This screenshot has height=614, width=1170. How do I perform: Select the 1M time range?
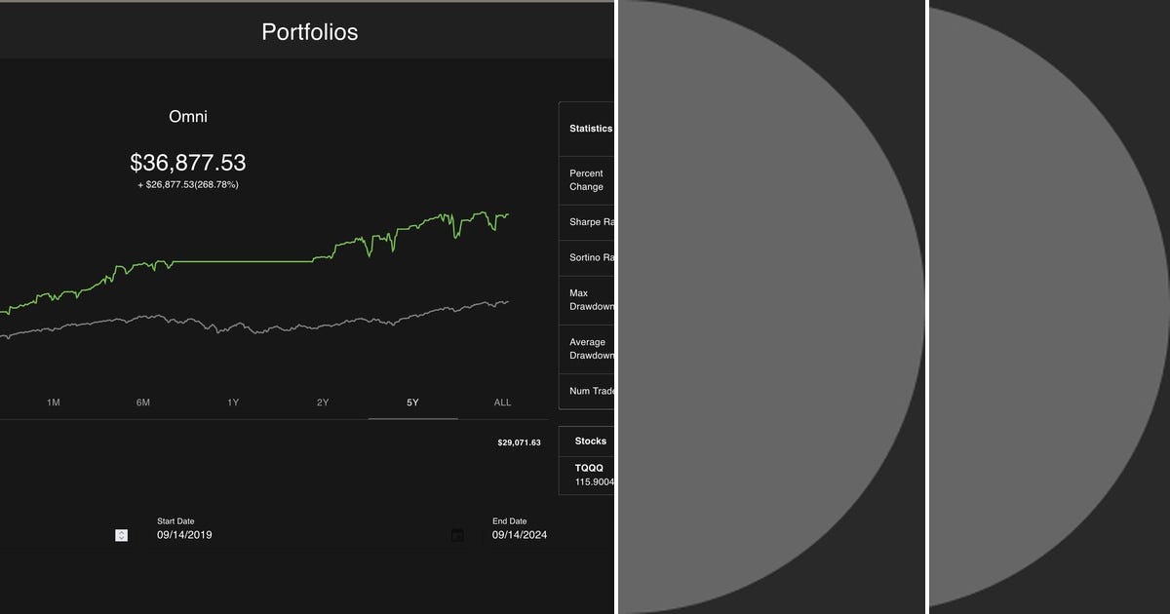pyautogui.click(x=54, y=402)
